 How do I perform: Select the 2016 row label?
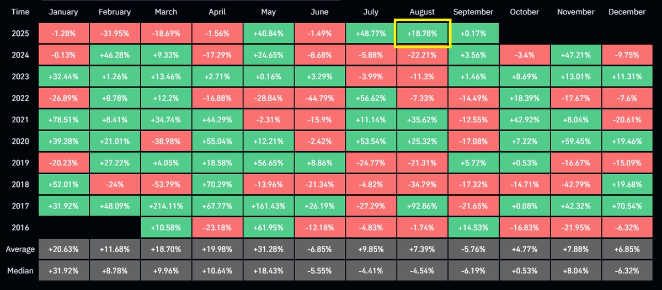click(20, 227)
